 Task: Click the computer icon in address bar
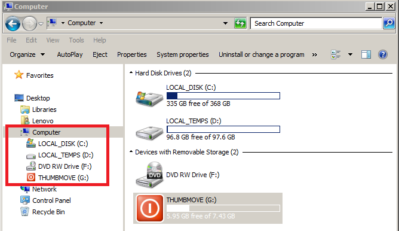53,23
